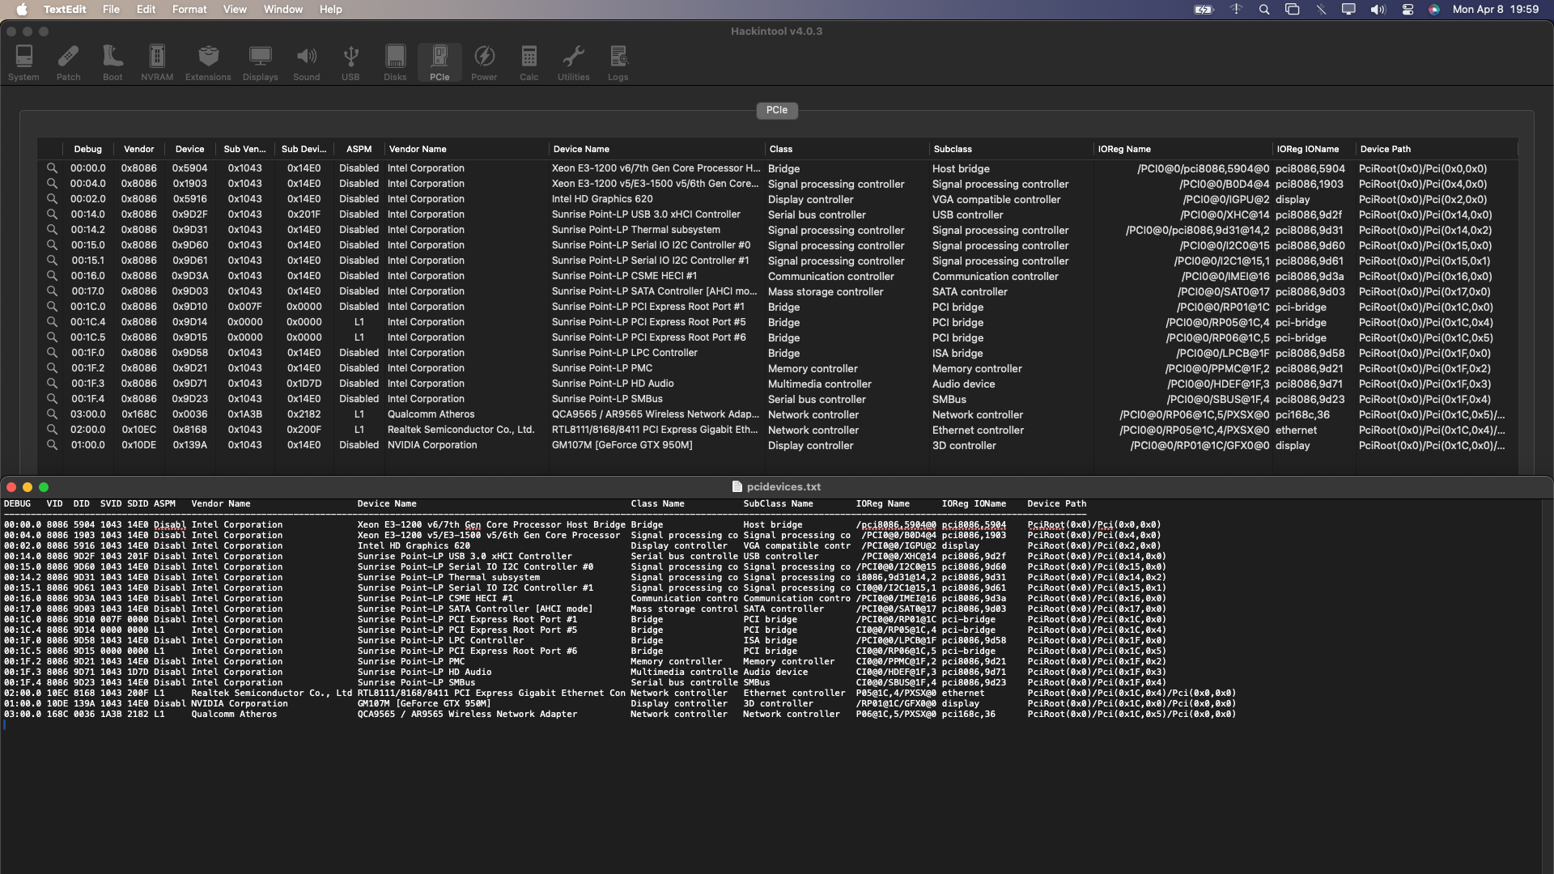Open the Patch tool icon
Screen dimensions: 1554x874
(x=68, y=62)
